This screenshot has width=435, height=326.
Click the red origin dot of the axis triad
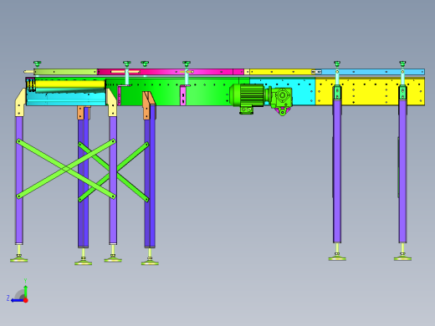[26, 300]
